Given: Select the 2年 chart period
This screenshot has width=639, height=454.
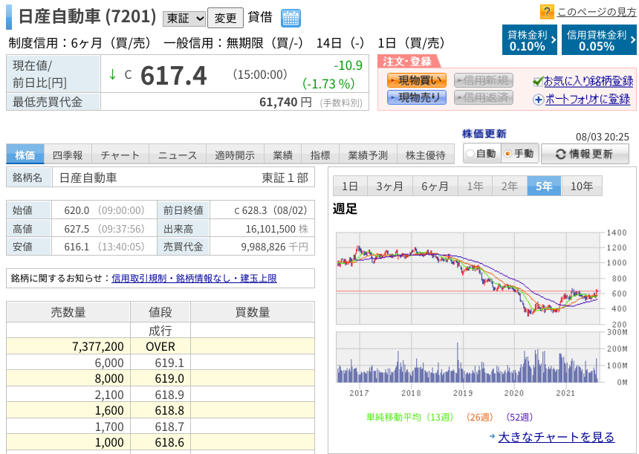Looking at the screenshot, I should click(510, 187).
